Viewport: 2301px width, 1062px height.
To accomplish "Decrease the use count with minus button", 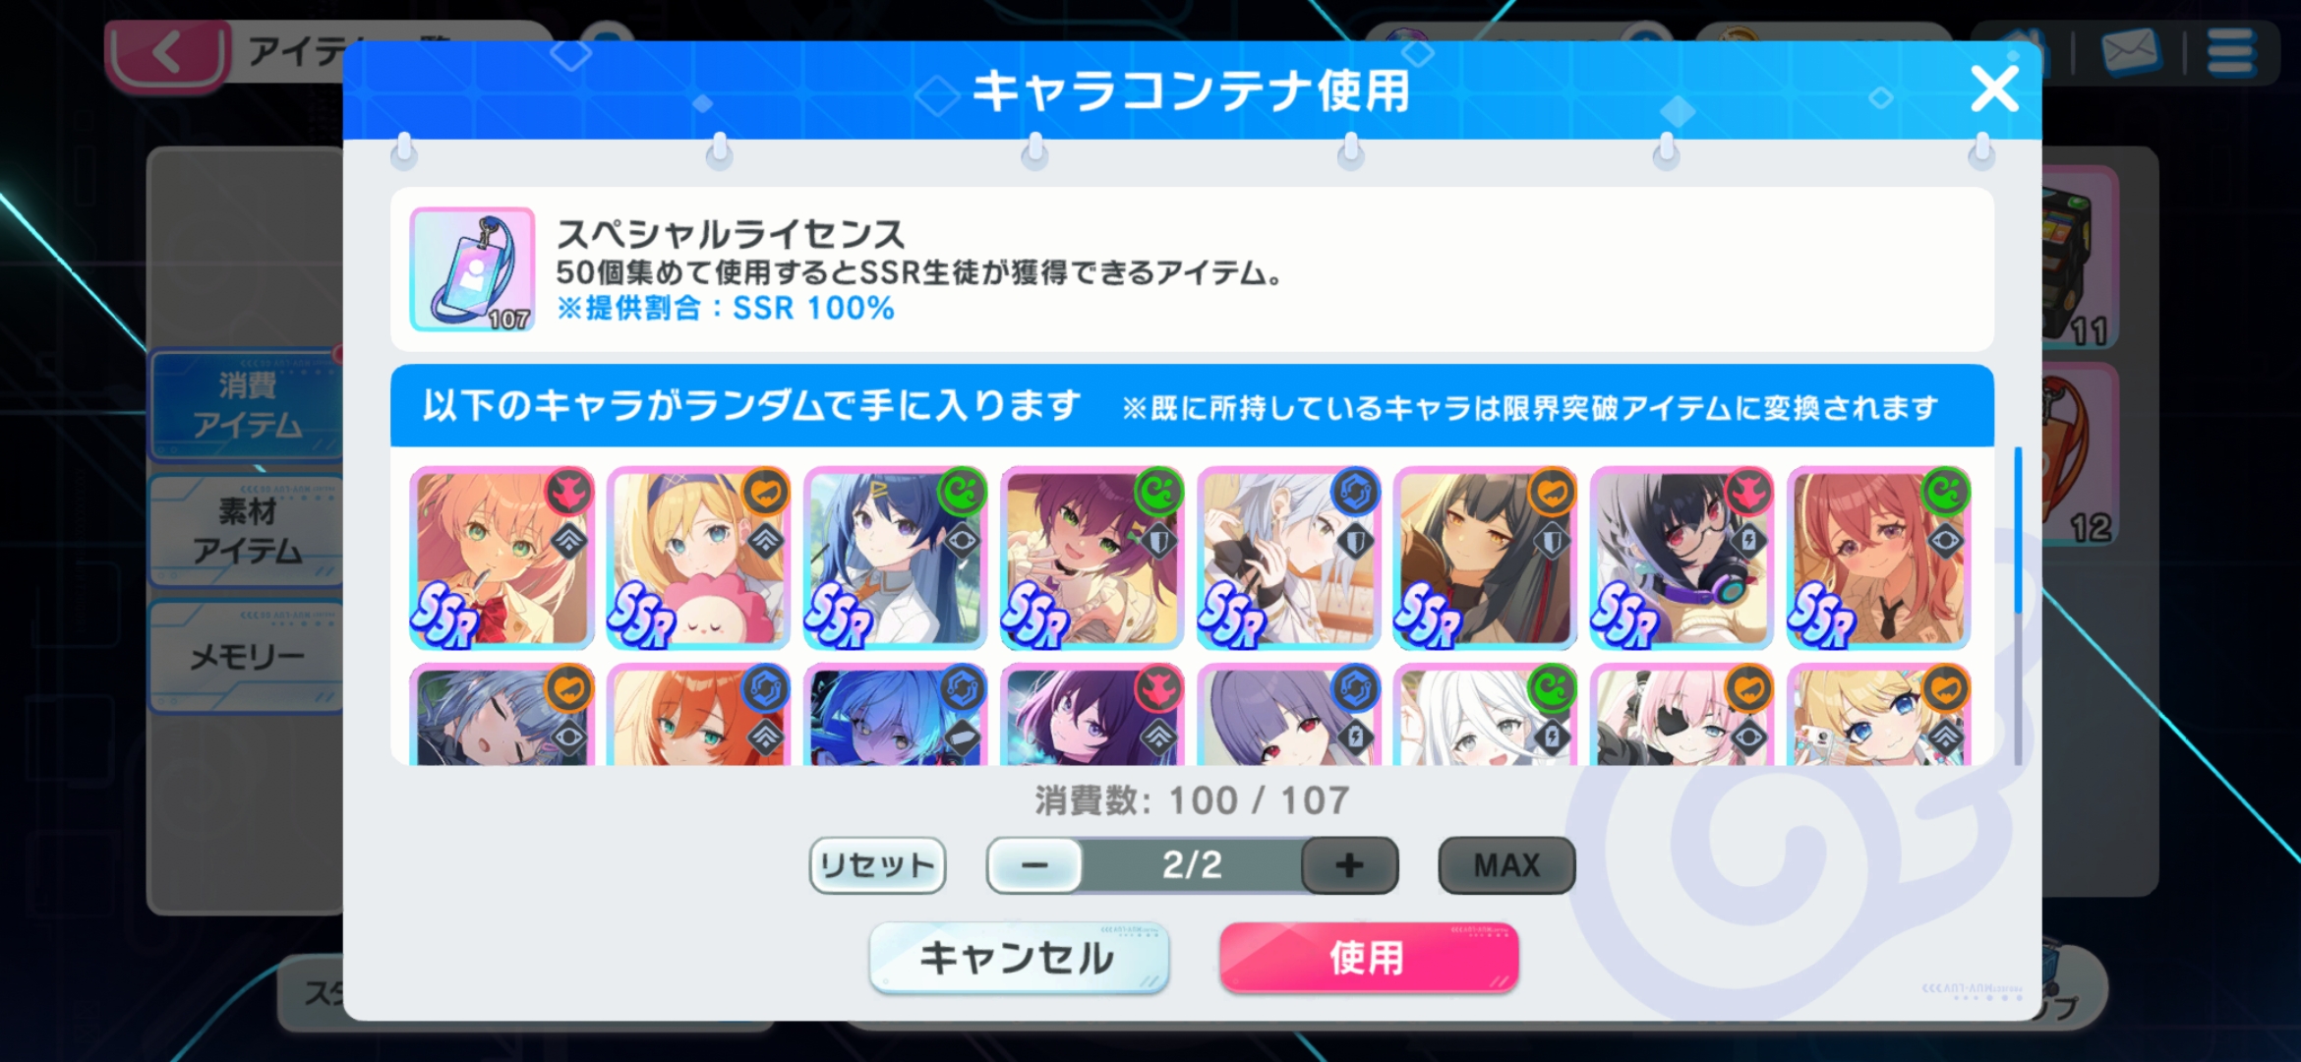I will [x=1034, y=865].
